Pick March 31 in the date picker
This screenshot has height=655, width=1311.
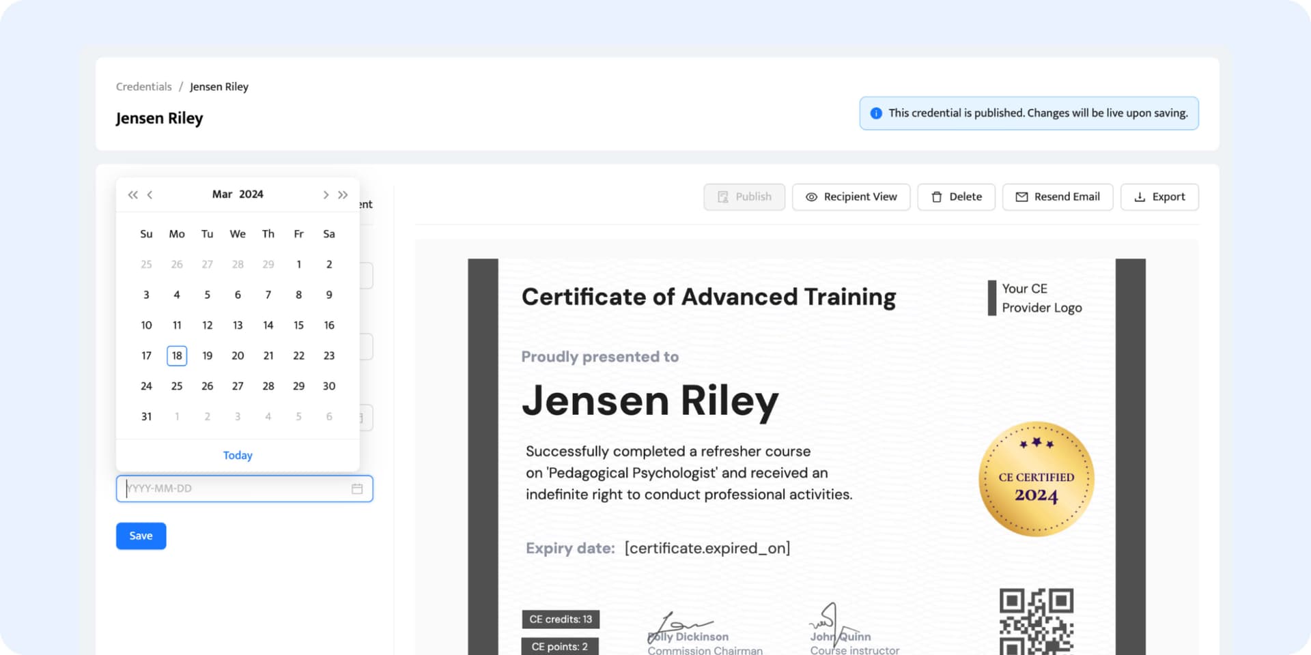(x=146, y=416)
